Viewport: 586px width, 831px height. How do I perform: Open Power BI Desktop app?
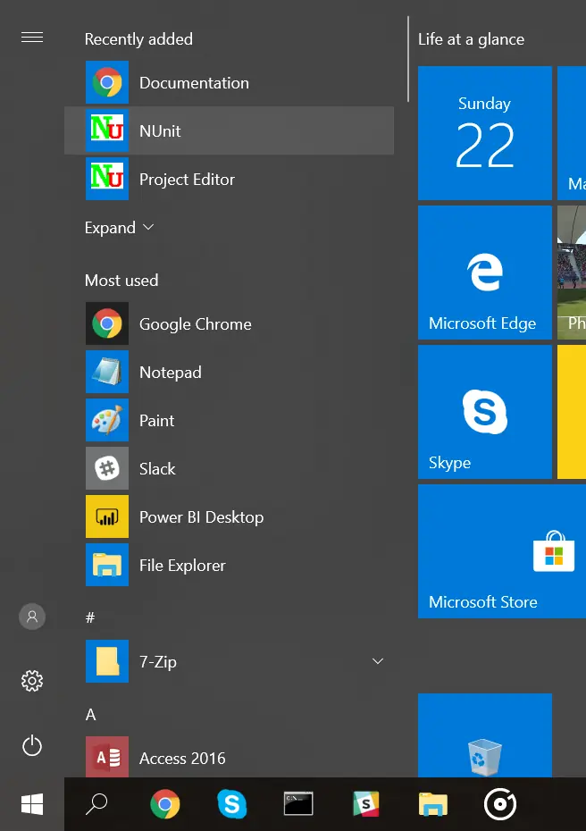pos(201,516)
